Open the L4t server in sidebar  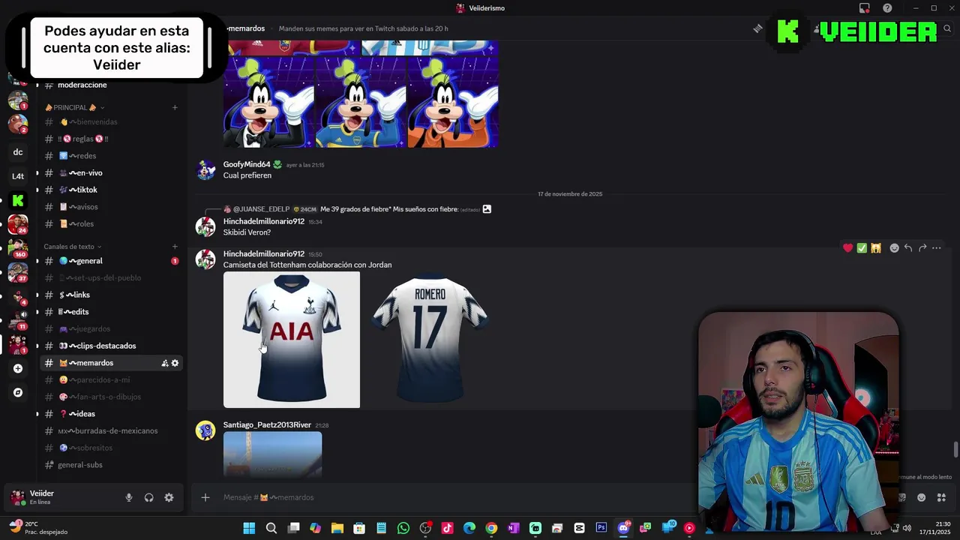[18, 176]
